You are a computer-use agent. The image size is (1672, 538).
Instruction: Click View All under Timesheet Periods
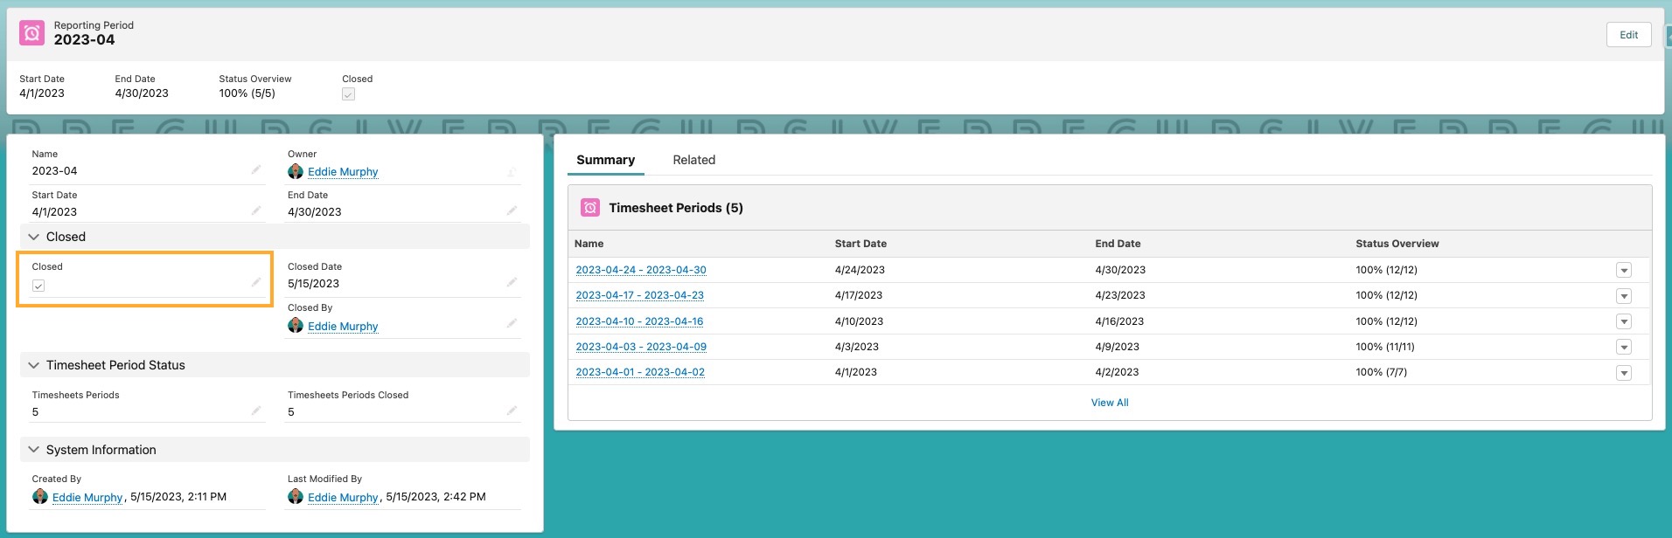tap(1109, 403)
